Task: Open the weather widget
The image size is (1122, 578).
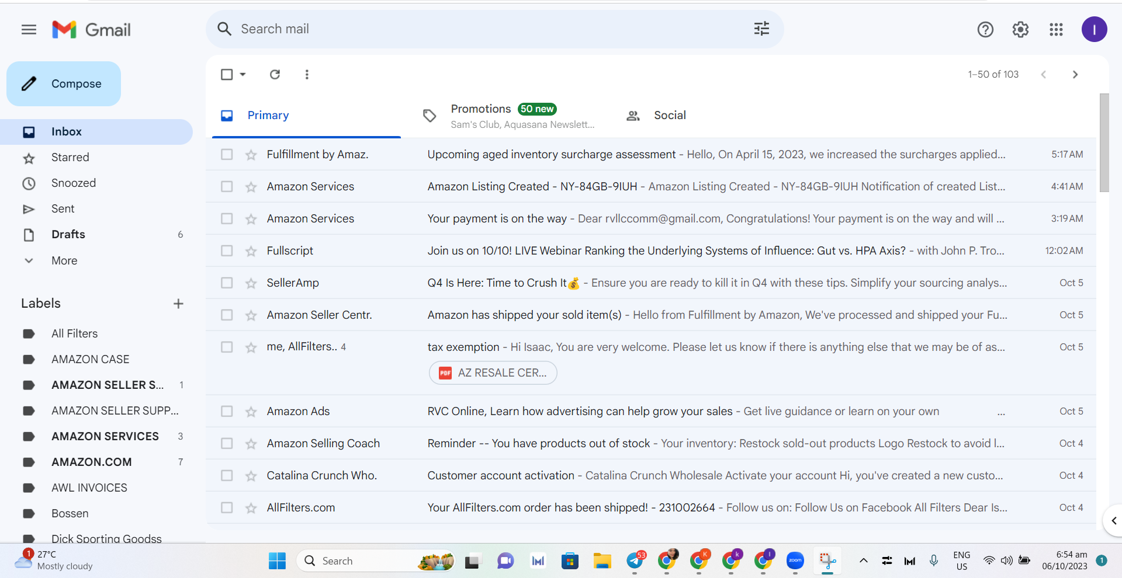Action: (54, 560)
